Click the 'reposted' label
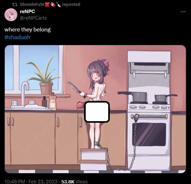 71,4
